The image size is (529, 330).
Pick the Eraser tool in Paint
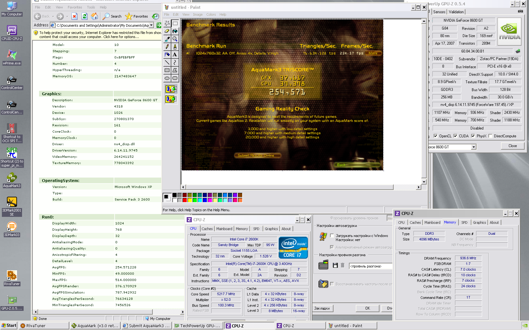[x=167, y=31]
